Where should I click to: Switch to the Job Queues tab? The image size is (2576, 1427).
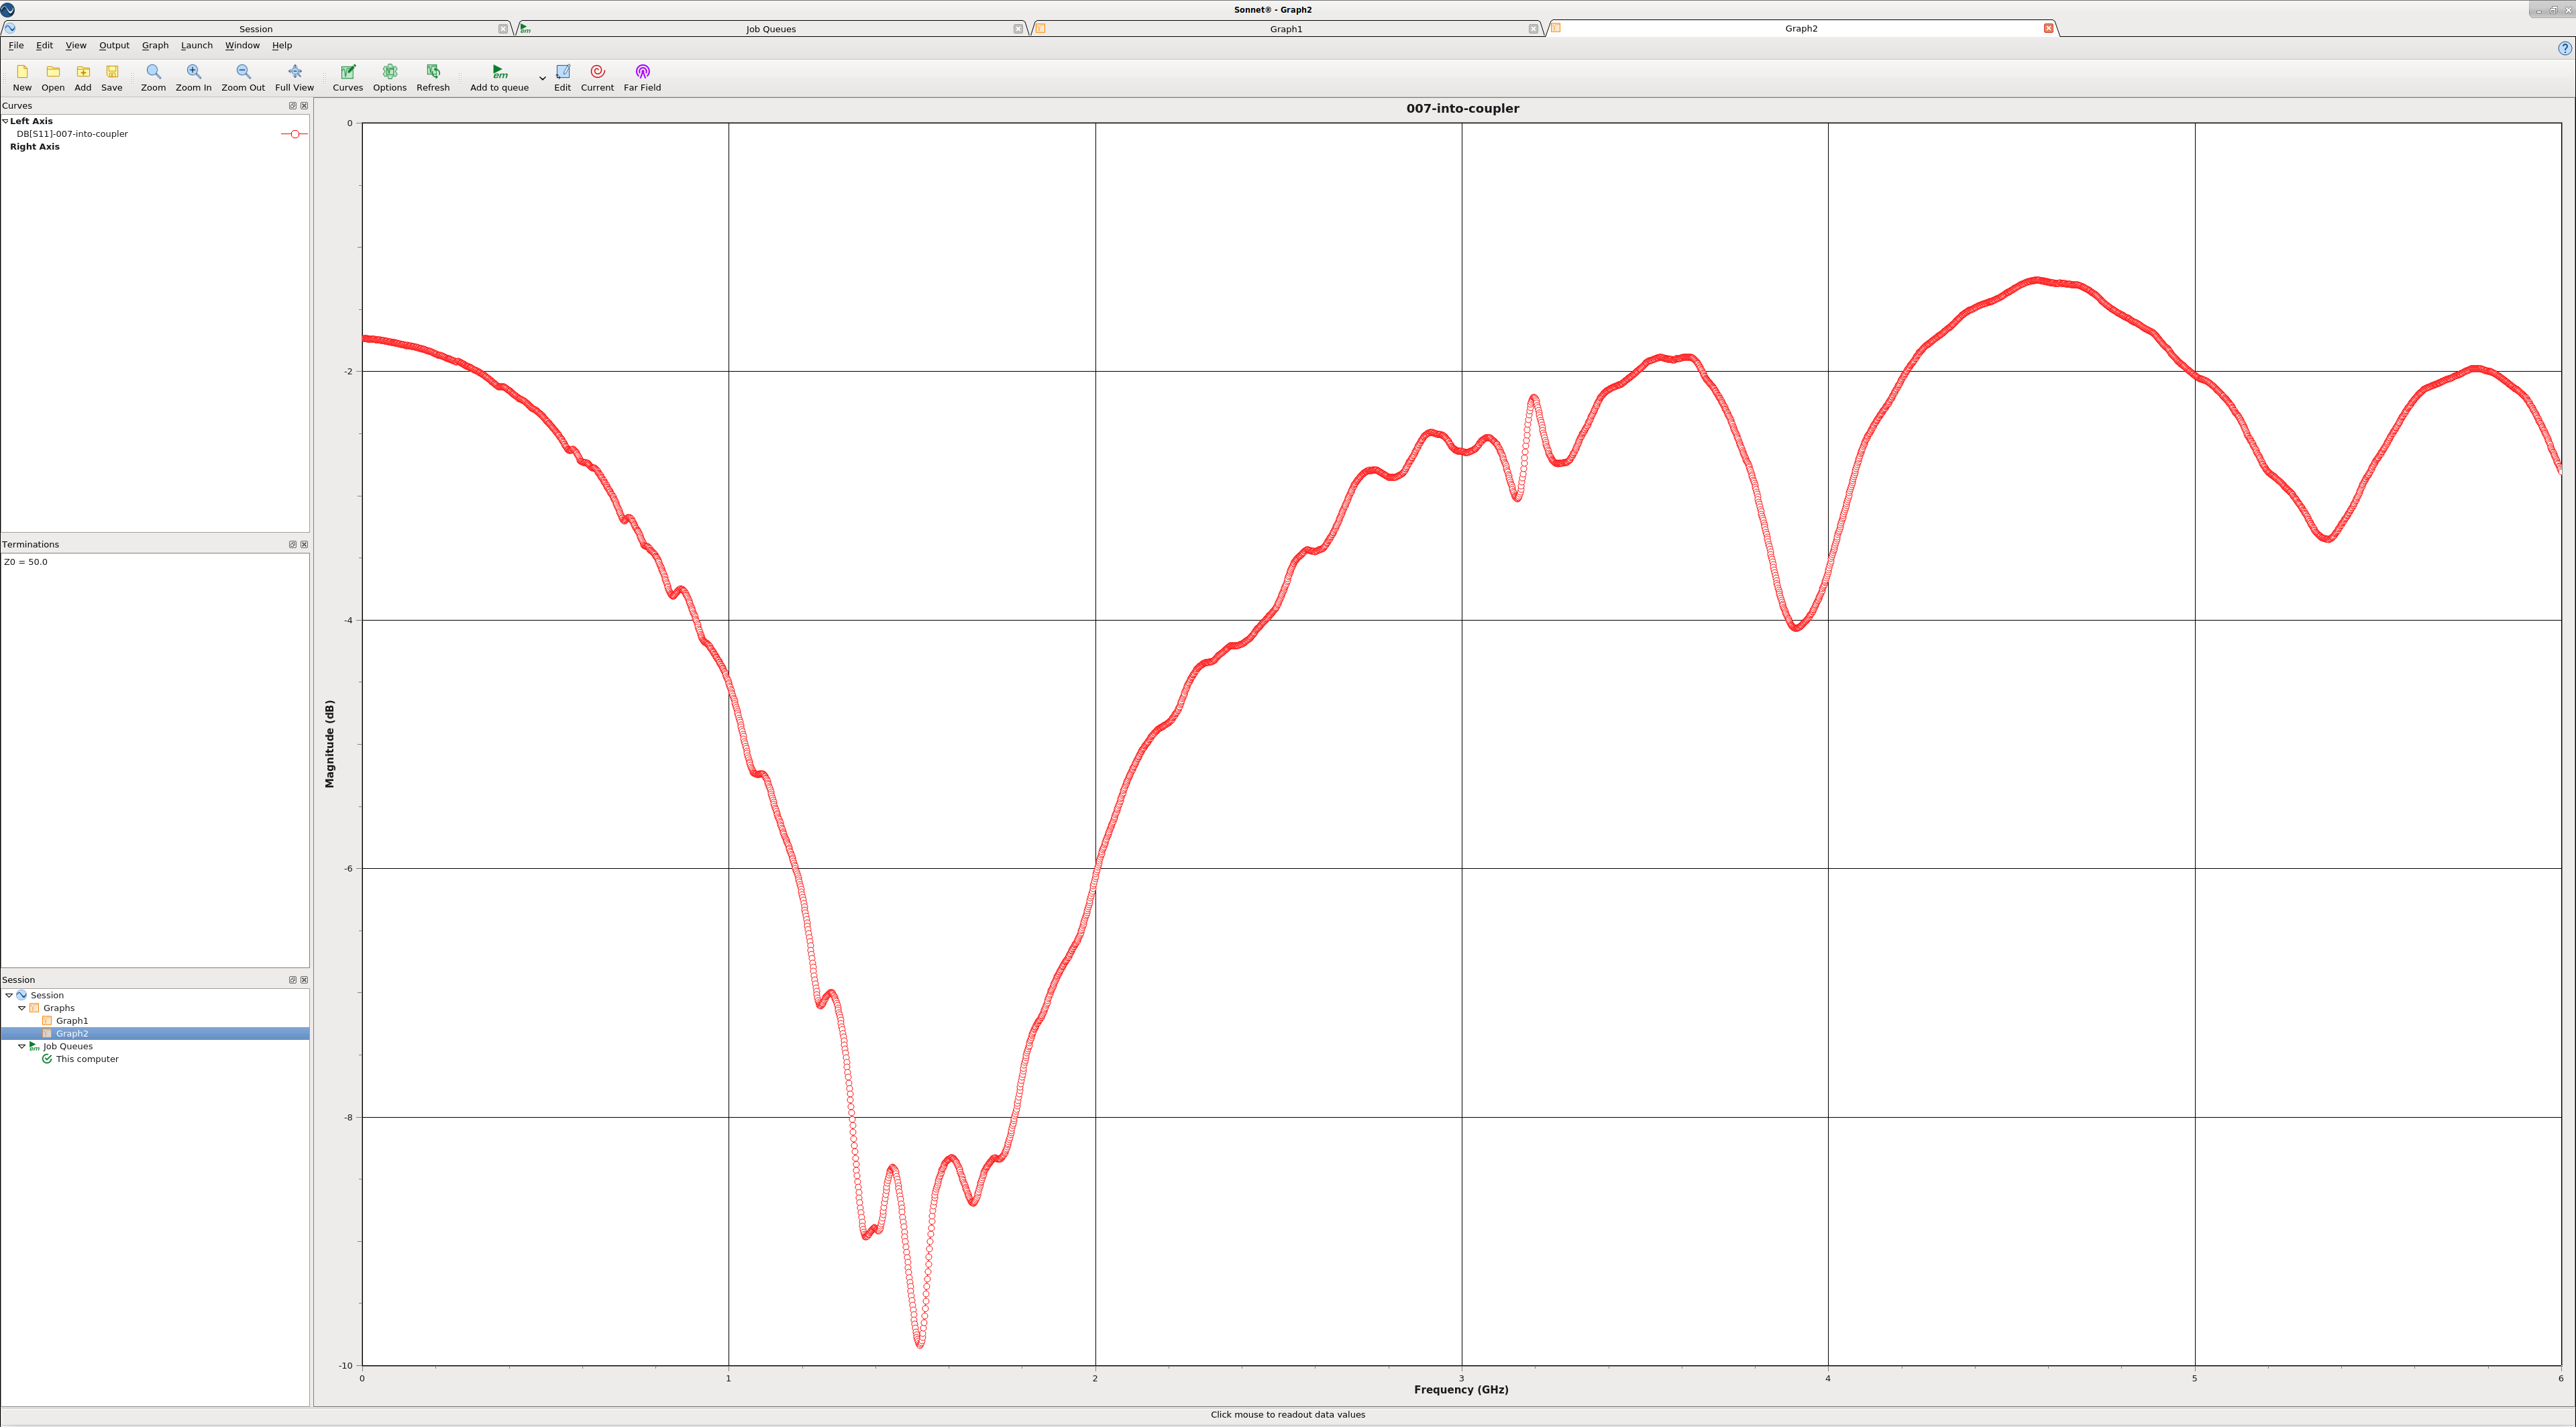pos(771,29)
